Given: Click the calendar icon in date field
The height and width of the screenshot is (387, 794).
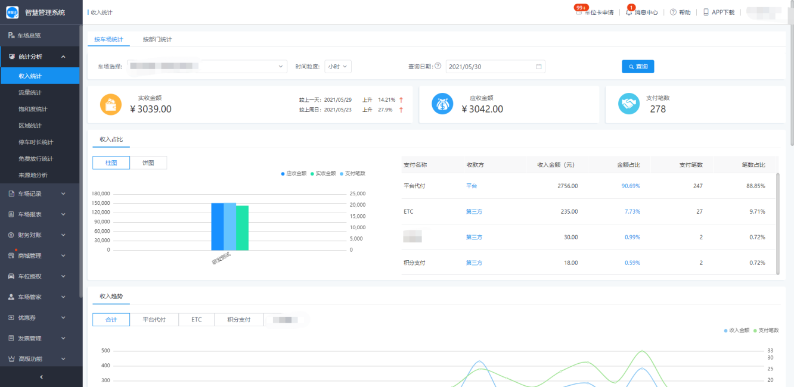Looking at the screenshot, I should (x=538, y=67).
